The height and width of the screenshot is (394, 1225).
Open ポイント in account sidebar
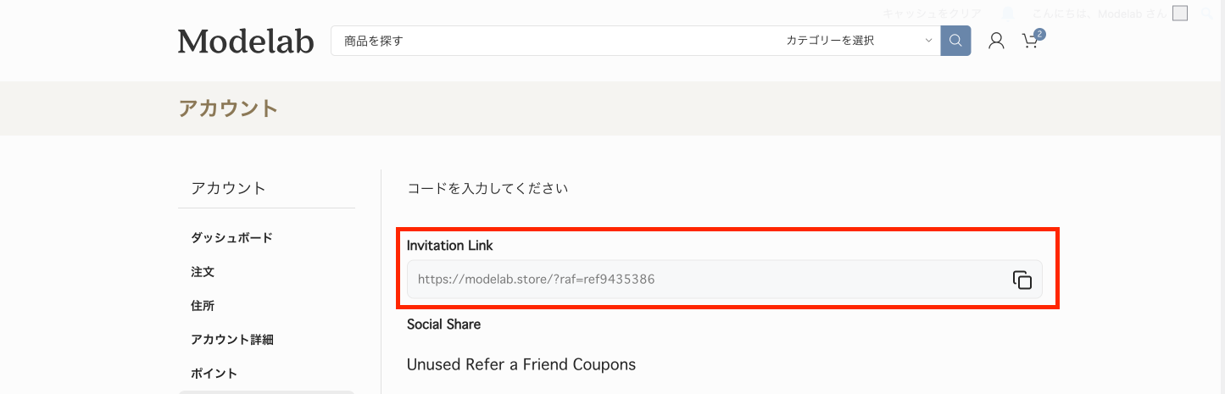point(214,374)
